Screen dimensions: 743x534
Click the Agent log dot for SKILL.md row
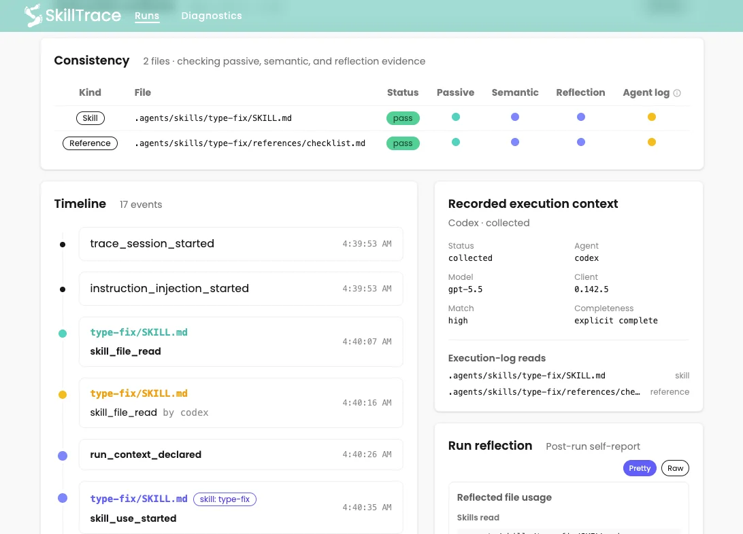coord(652,117)
